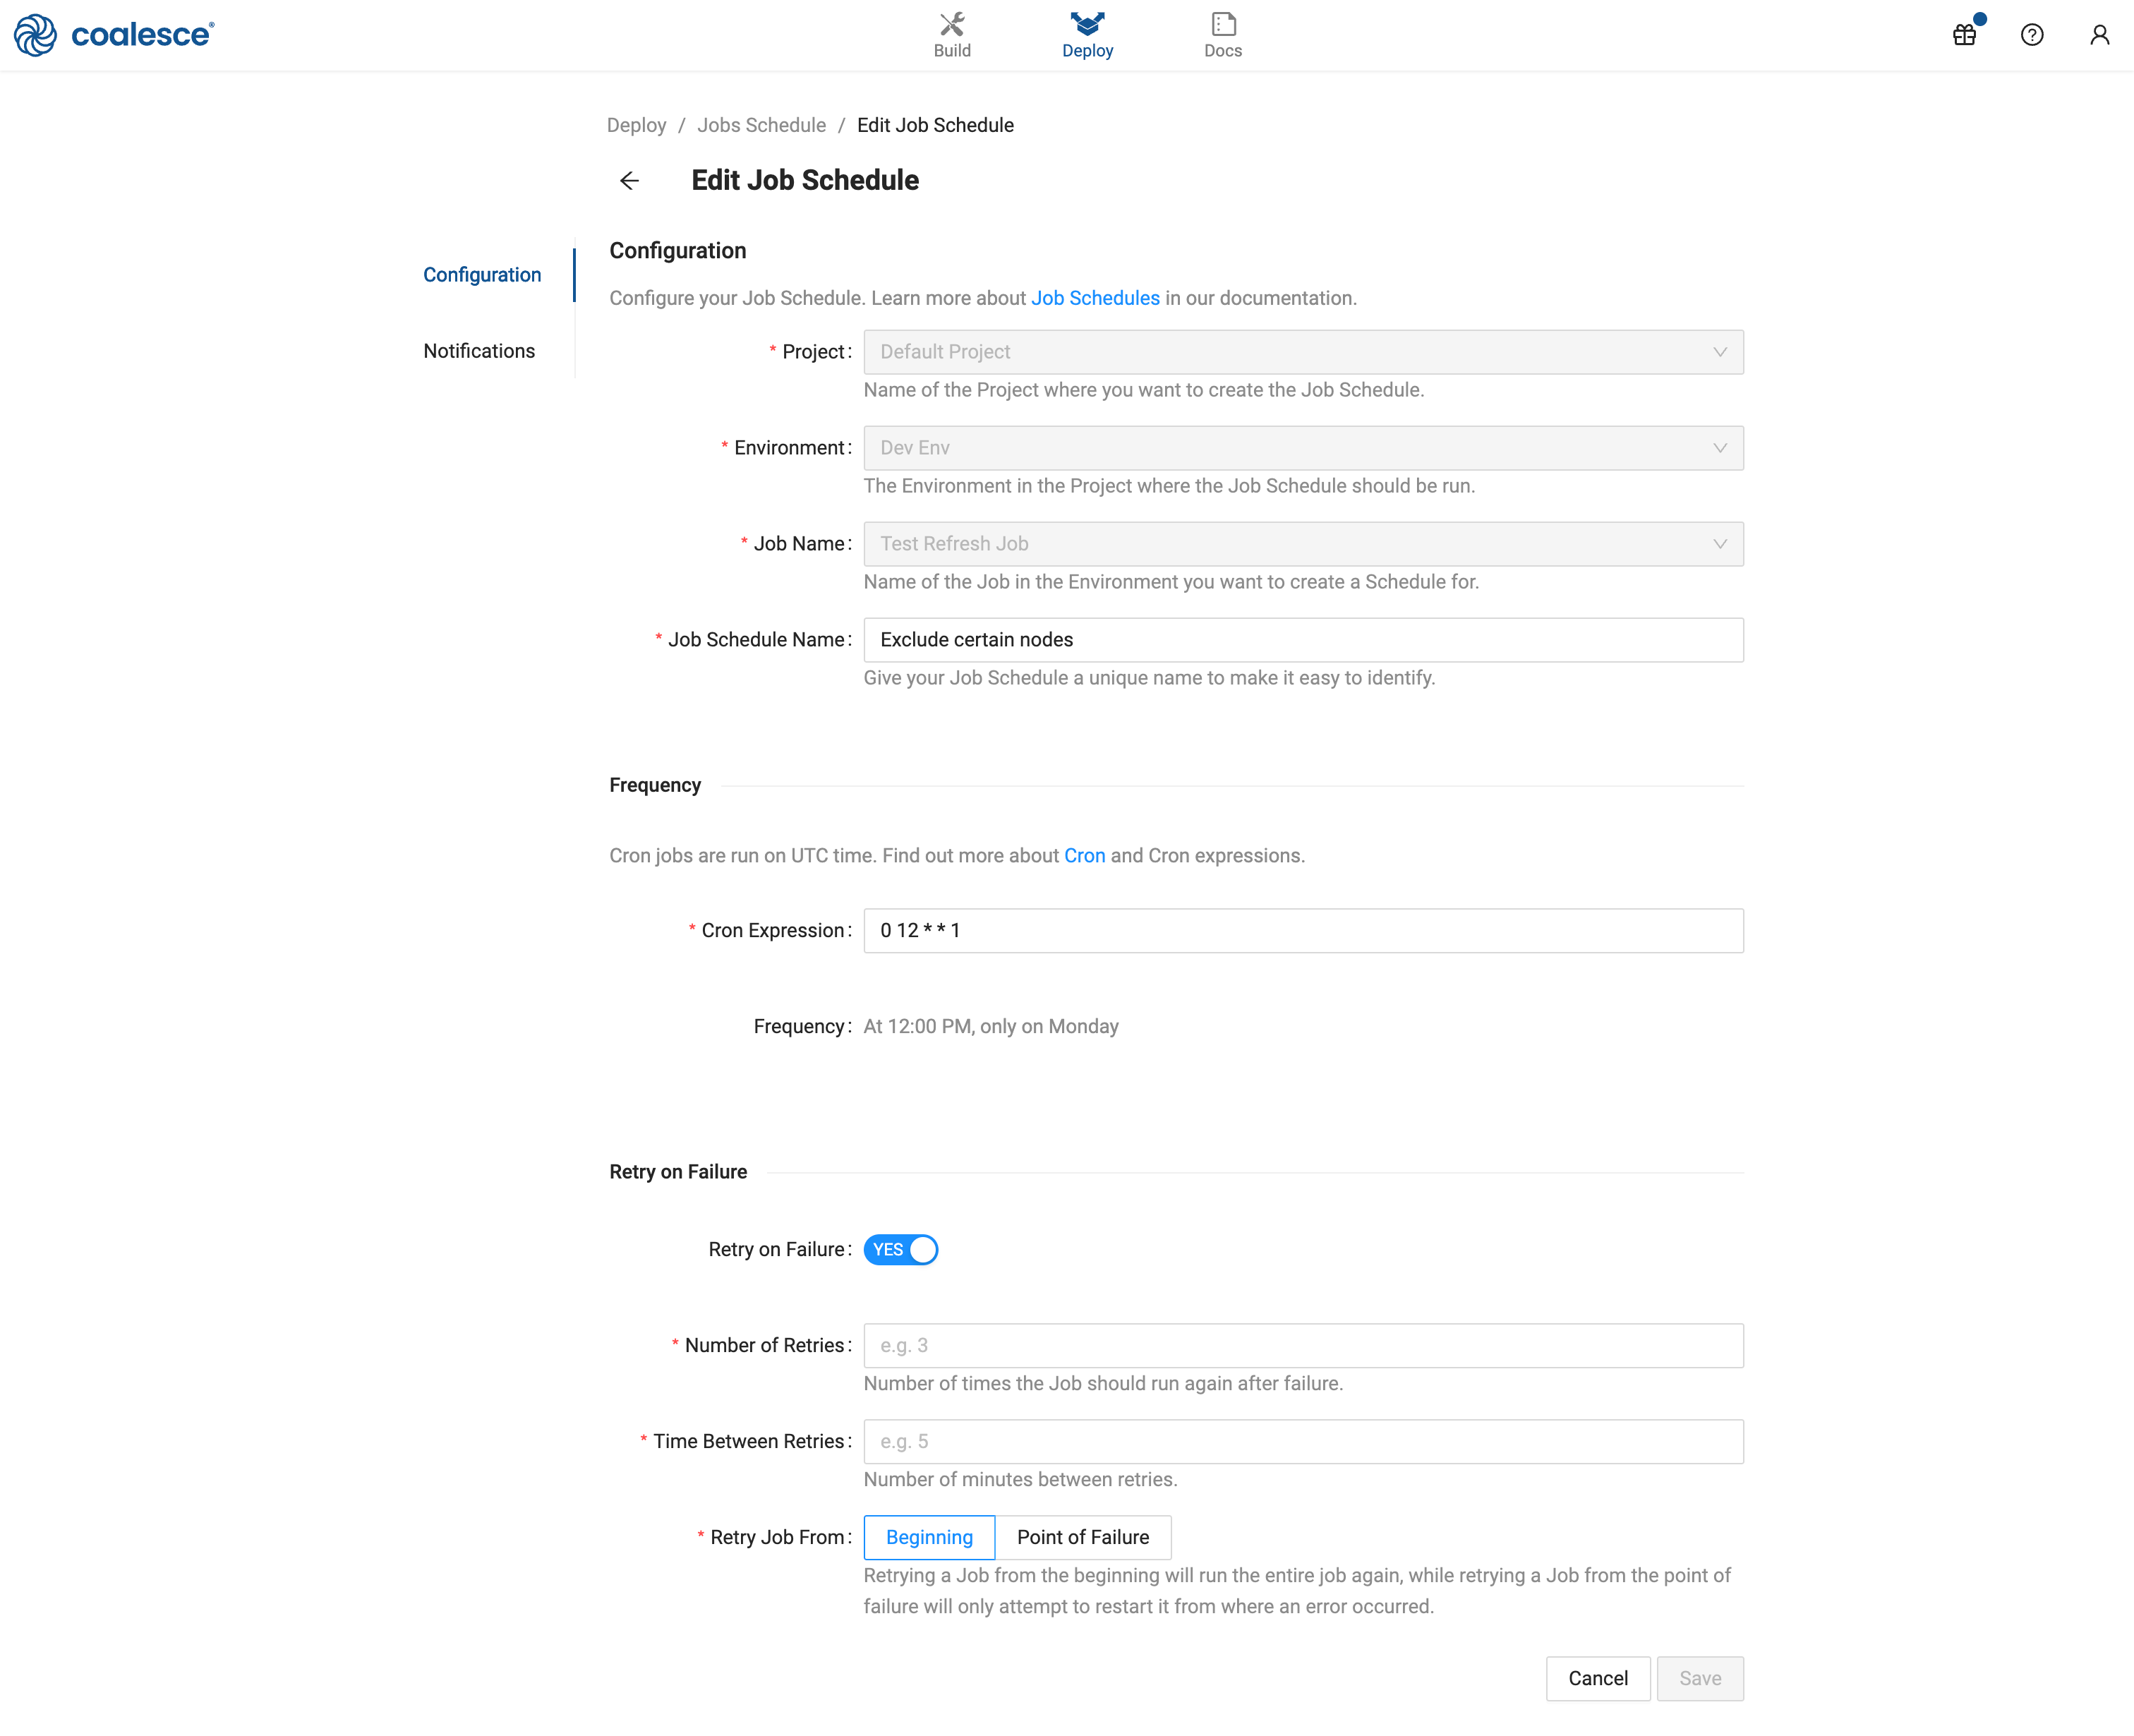
Task: Click Deploy in the breadcrumb
Action: [636, 125]
